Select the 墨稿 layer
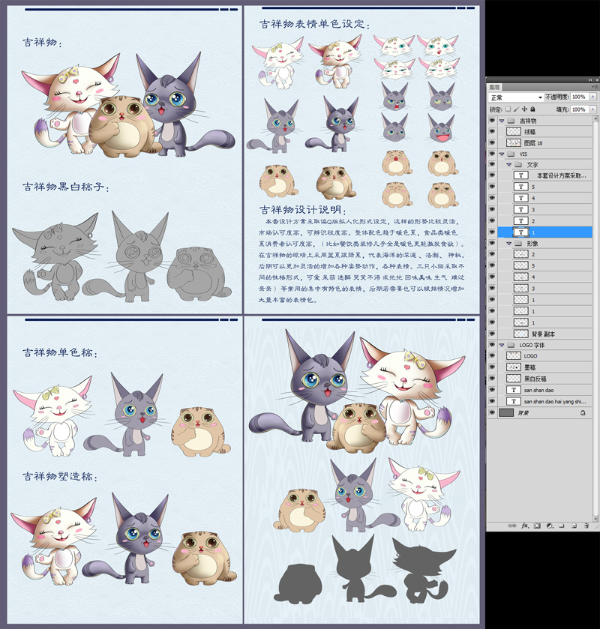The height and width of the screenshot is (629, 600). tap(545, 367)
